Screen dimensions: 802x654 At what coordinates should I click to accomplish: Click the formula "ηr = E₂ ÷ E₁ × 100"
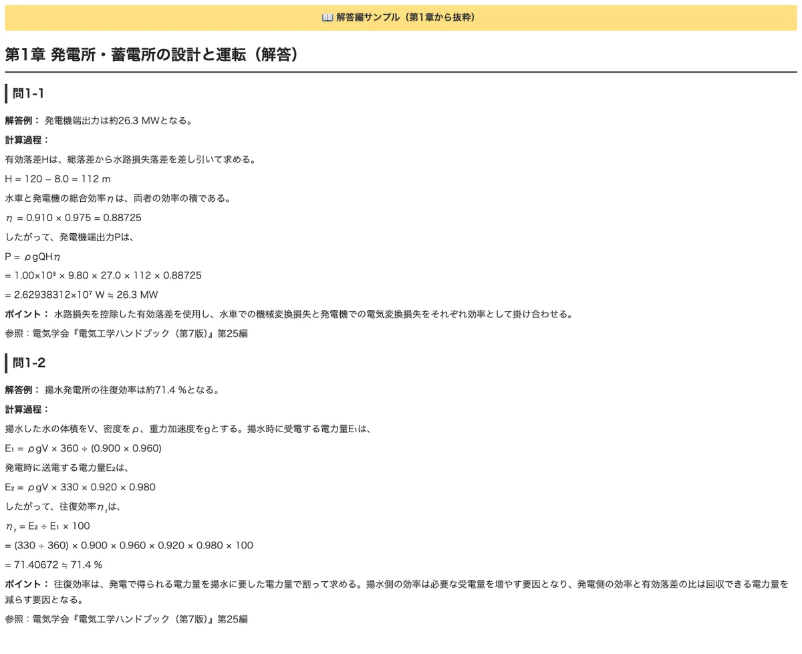47,526
